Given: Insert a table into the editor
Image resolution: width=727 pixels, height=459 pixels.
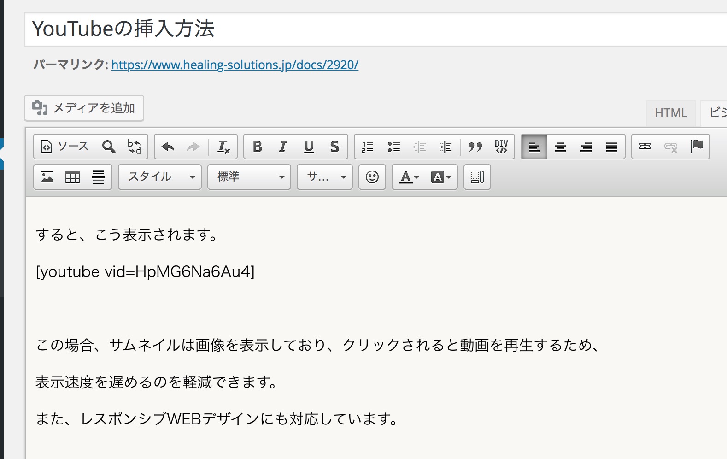Looking at the screenshot, I should 73,177.
